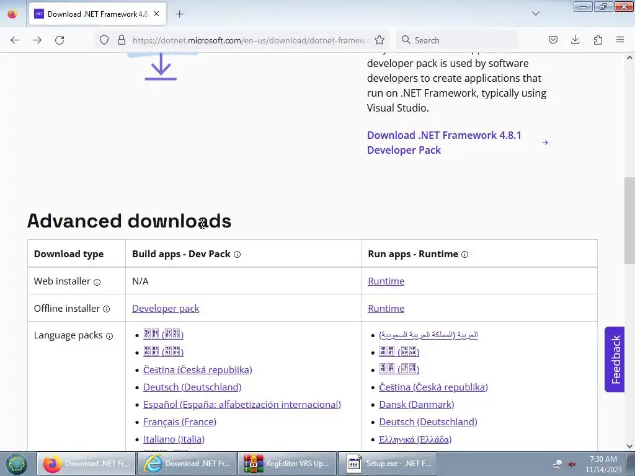This screenshot has height=476, width=635.
Task: Open the Firefox downloads panel icon
Action: point(575,40)
